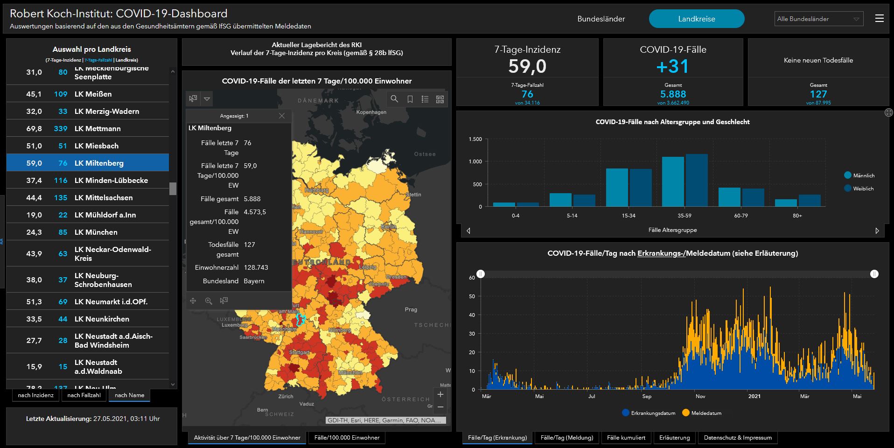Select LK Neuburg-Schrobenhausen row
Screen dimensions: 894x448
point(88,280)
